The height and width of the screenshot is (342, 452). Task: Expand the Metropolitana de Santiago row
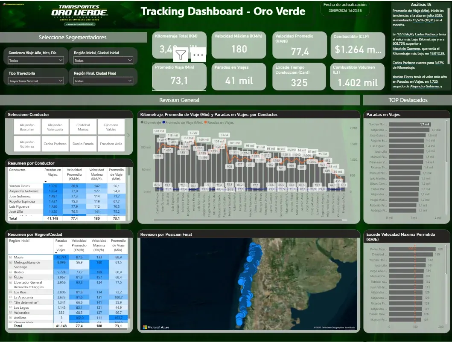tap(11, 263)
